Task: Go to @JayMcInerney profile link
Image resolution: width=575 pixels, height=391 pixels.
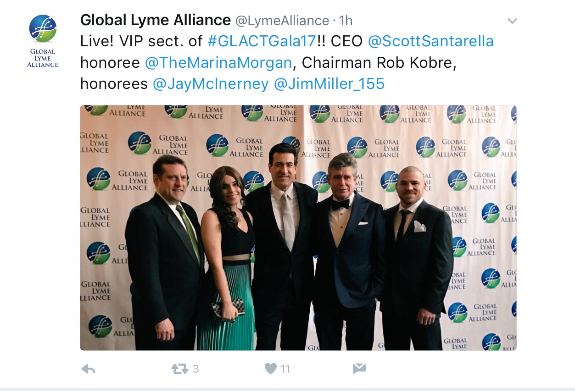Action: [x=211, y=84]
